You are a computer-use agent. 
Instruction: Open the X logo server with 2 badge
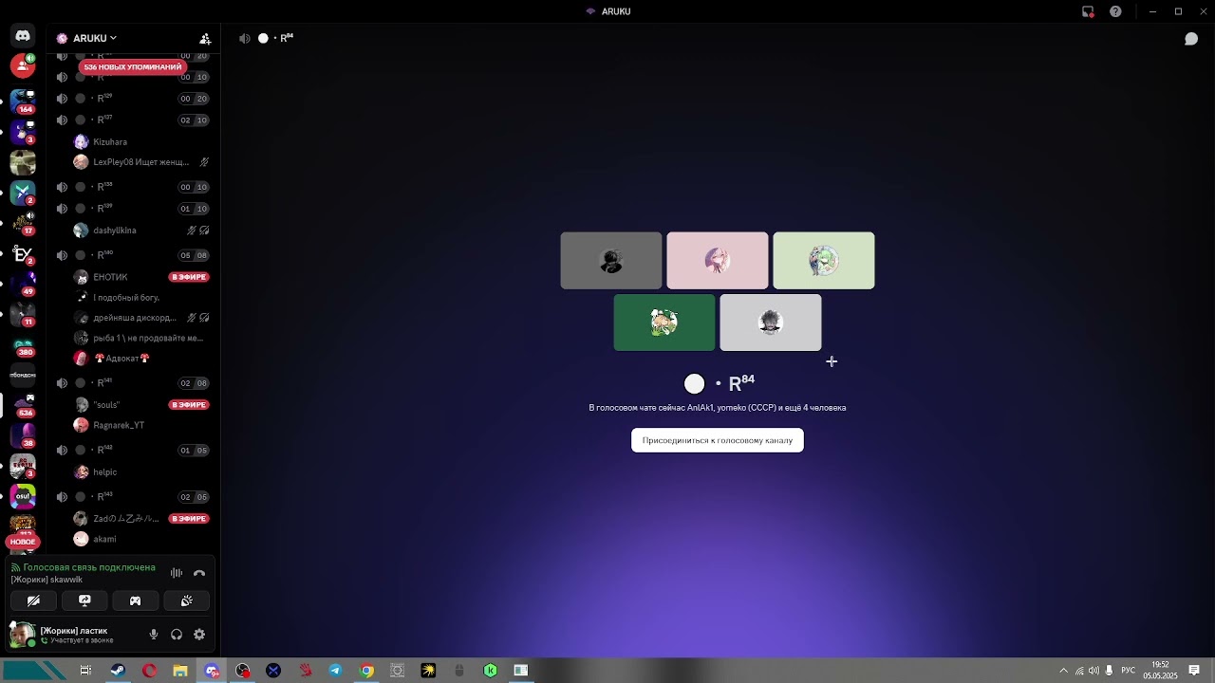click(x=23, y=193)
